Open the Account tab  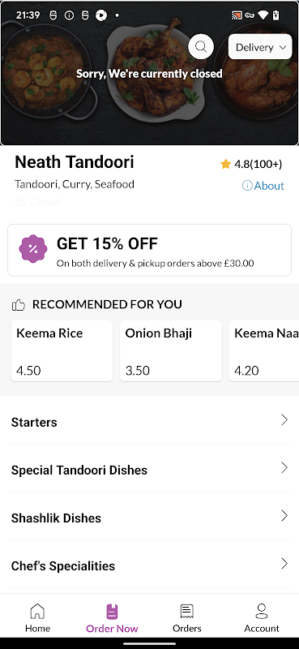tap(262, 618)
